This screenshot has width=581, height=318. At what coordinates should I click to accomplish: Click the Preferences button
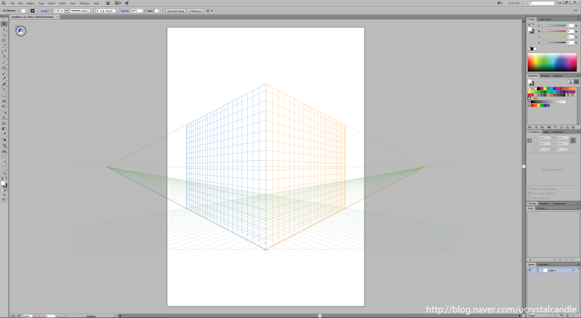pos(195,10)
